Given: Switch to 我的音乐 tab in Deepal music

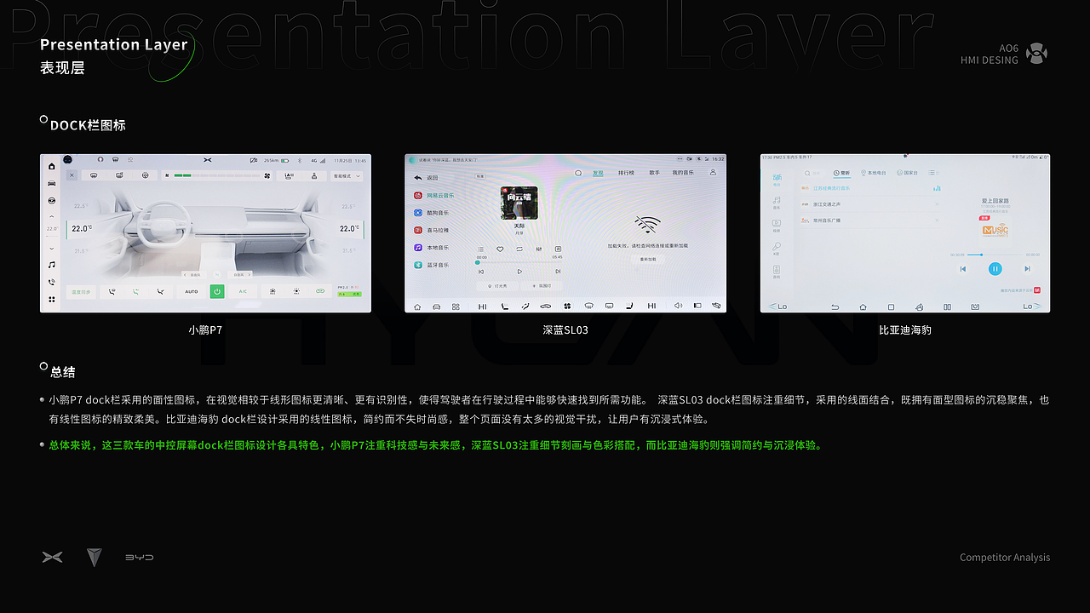Looking at the screenshot, I should click(683, 173).
